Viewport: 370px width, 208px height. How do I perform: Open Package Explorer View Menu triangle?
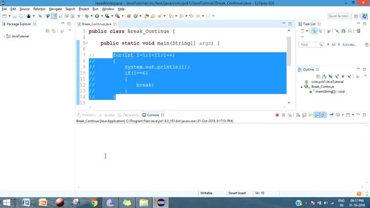[70, 31]
